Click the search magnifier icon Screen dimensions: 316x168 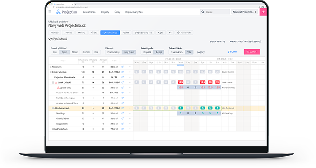[203, 12]
